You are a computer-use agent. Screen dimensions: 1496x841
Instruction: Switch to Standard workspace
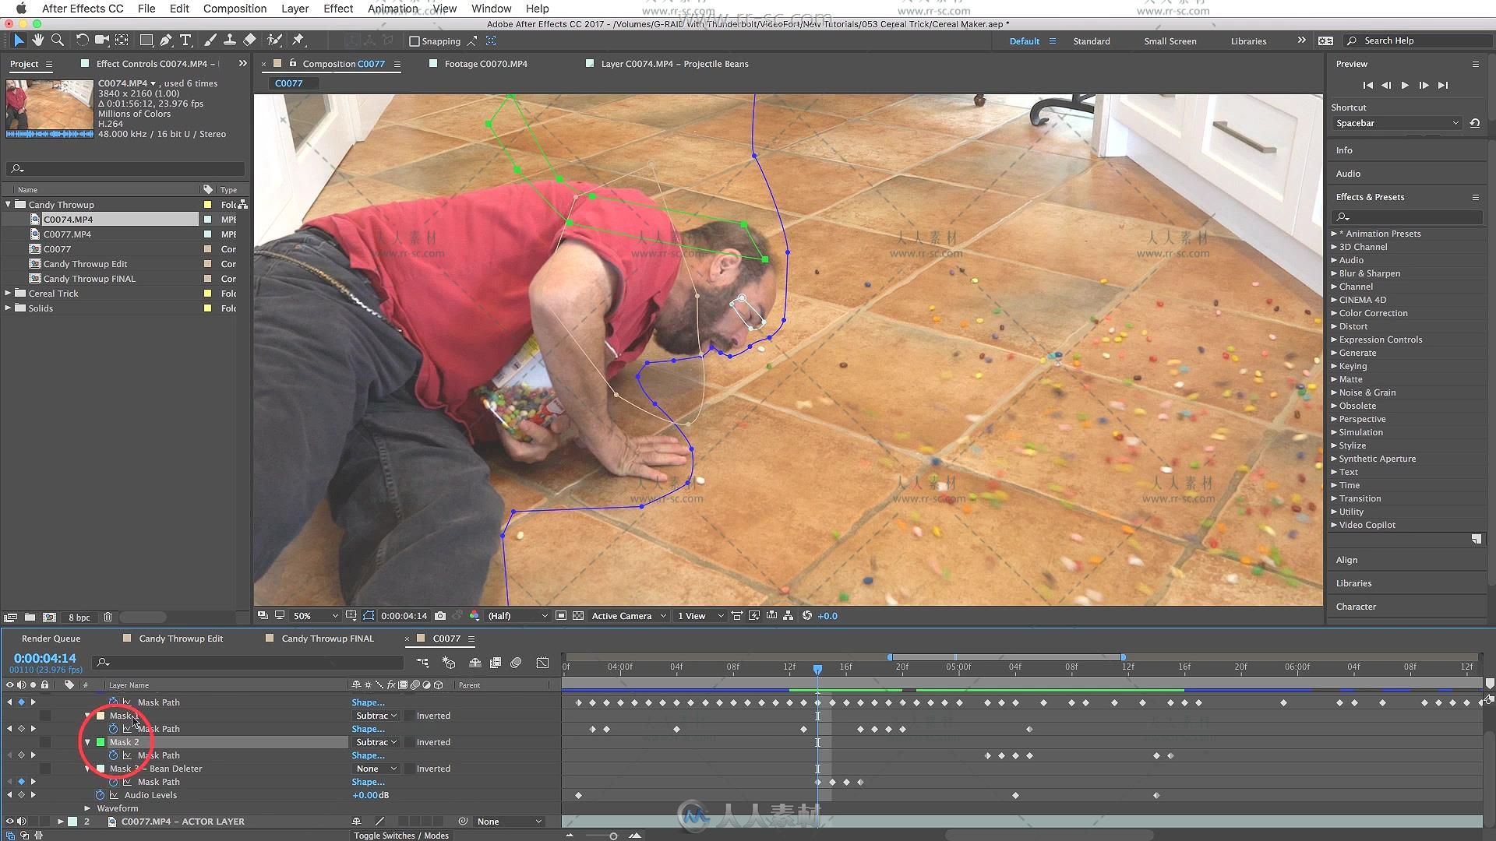(x=1091, y=41)
